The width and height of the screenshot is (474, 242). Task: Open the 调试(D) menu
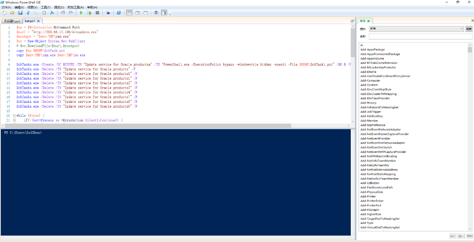pos(59,7)
